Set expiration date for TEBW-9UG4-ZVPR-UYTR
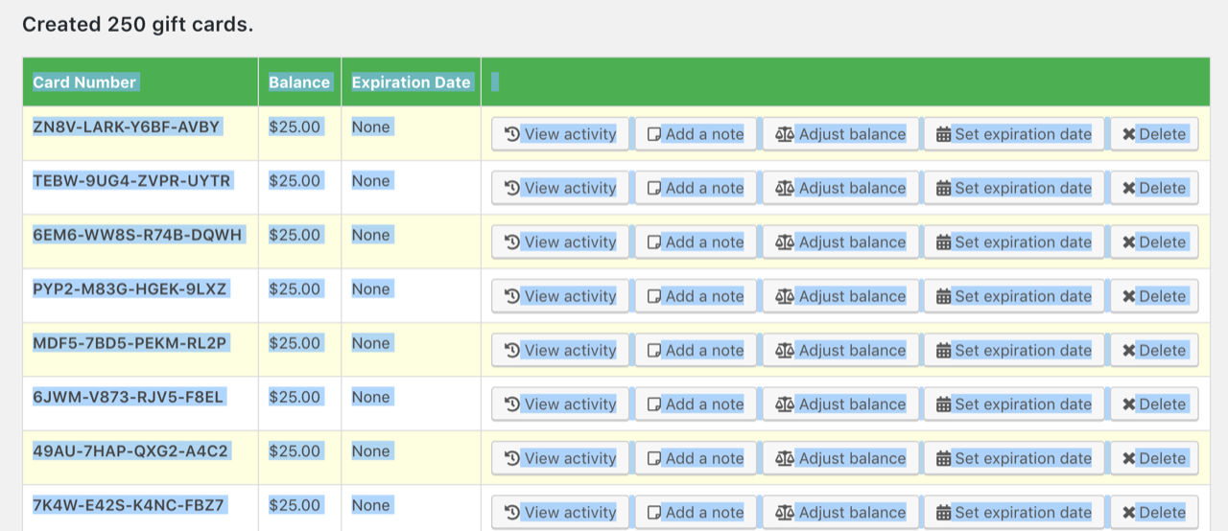This screenshot has height=531, width=1228. [x=1014, y=188]
